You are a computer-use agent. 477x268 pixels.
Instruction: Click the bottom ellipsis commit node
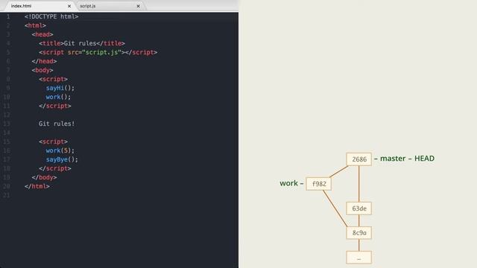click(359, 258)
